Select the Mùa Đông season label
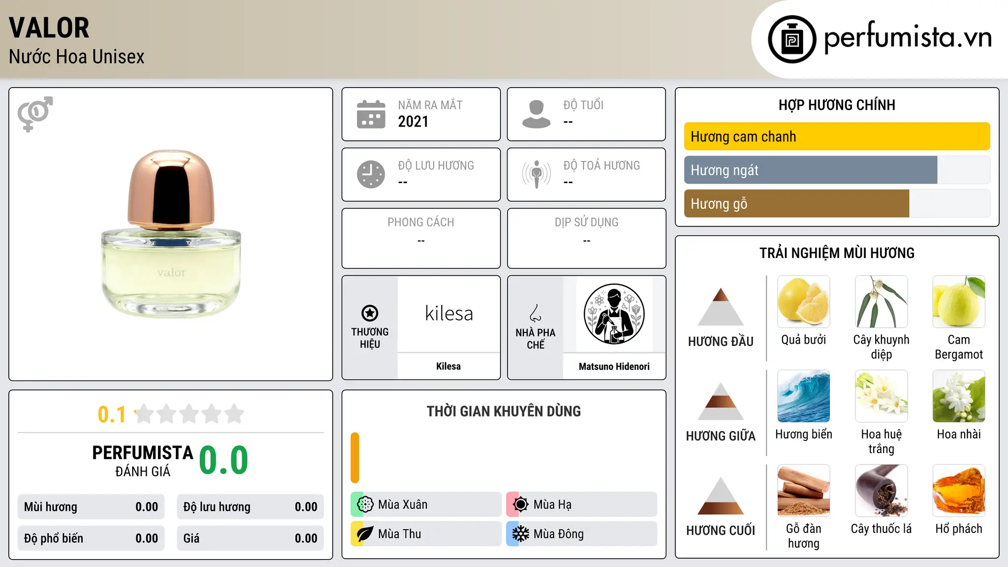Screen dimensions: 1008x567 click(559, 534)
